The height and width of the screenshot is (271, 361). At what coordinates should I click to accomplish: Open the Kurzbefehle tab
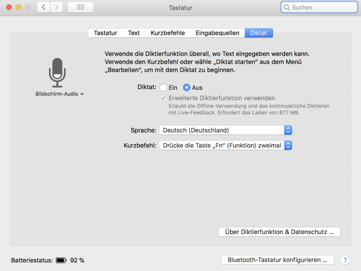pyautogui.click(x=168, y=33)
